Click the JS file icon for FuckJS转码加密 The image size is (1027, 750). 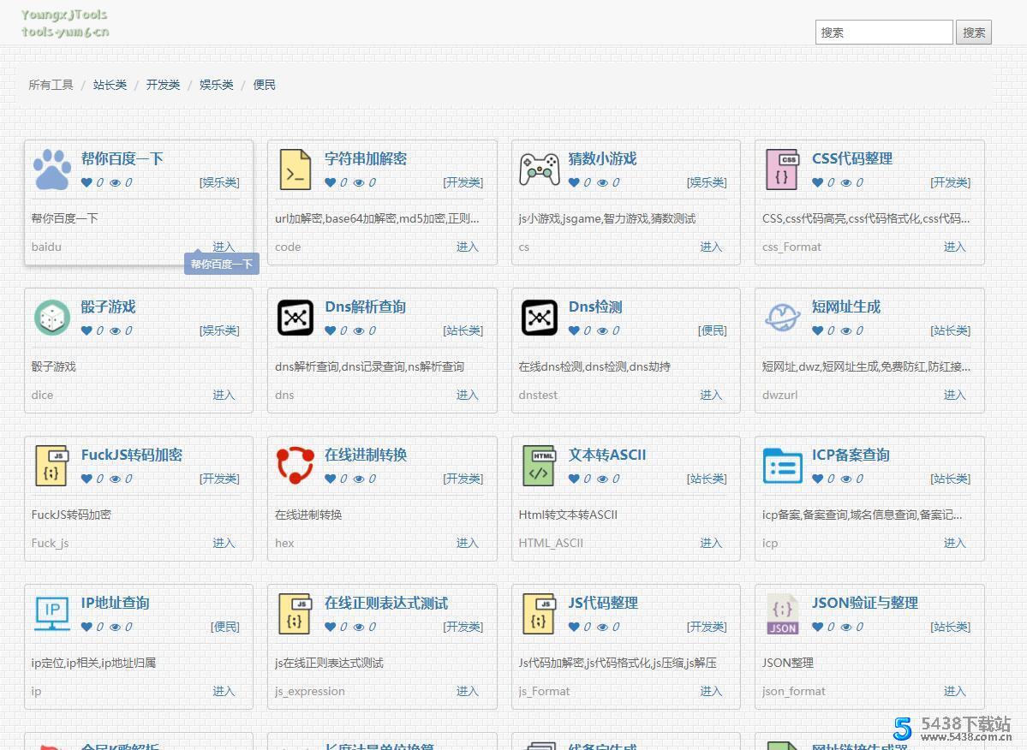coord(51,465)
